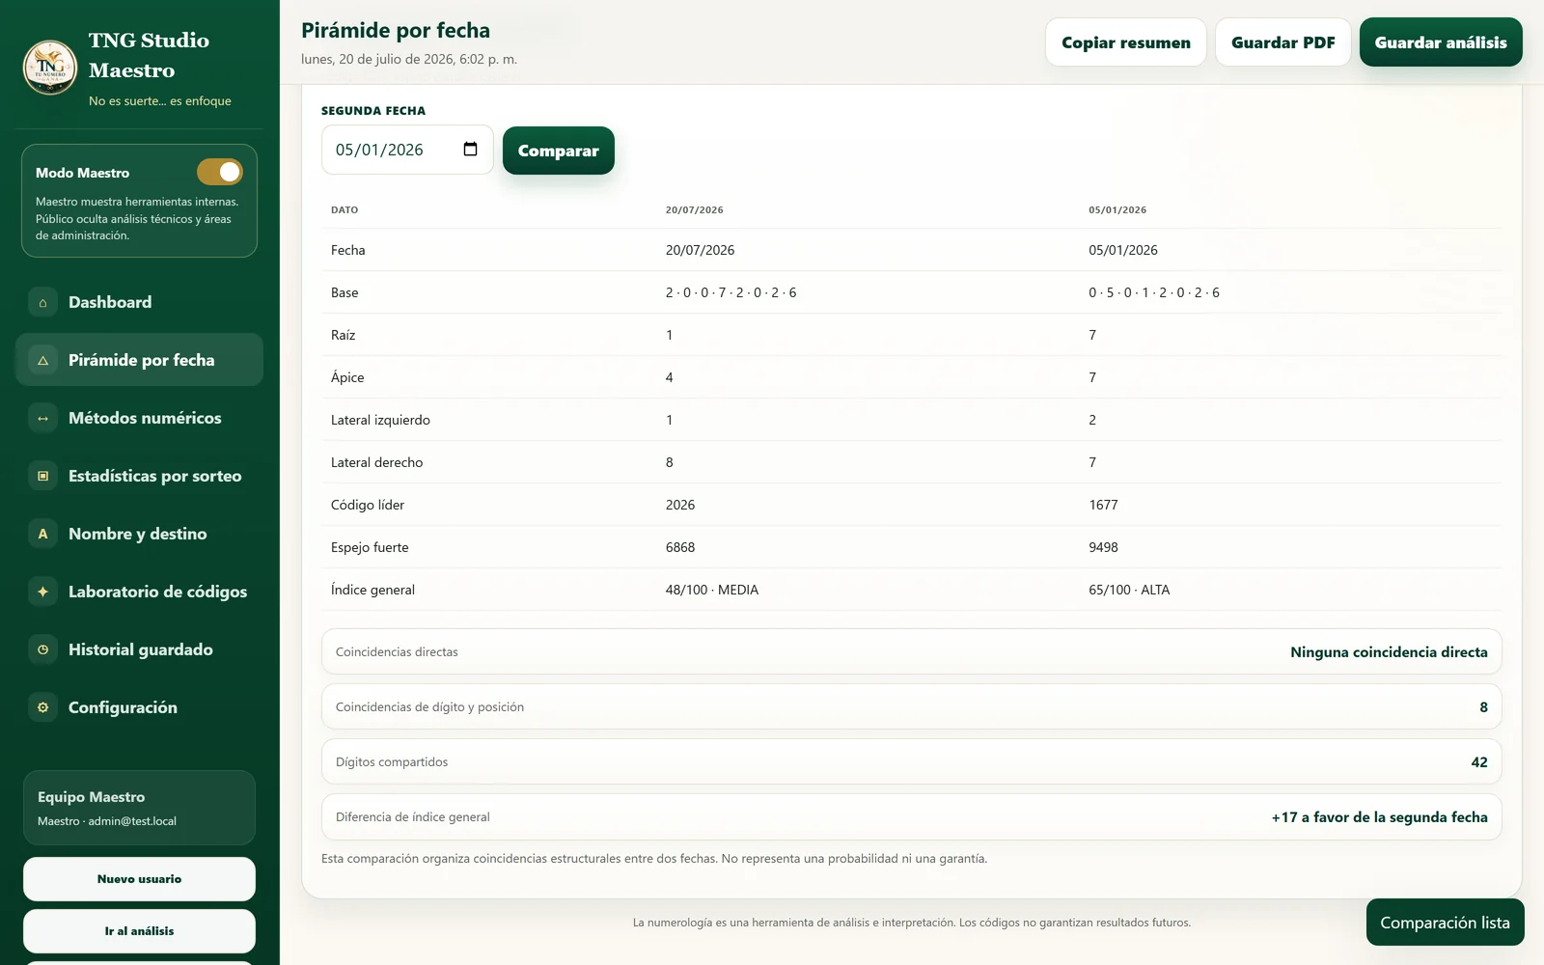Screen dimensions: 1544x965
Task: Open Nombre y destino section
Action: [139, 534]
